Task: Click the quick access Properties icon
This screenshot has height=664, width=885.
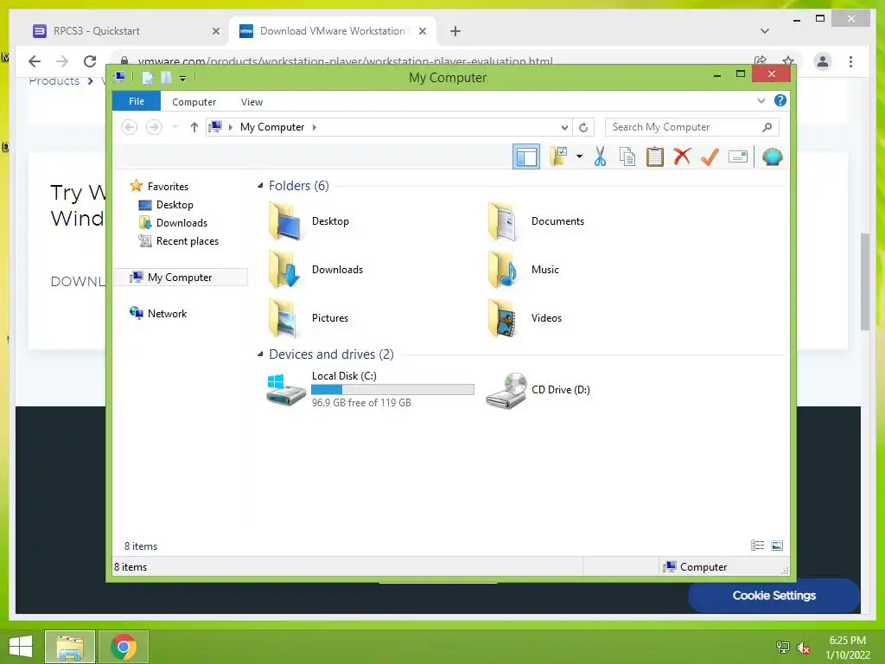Action: (147, 77)
